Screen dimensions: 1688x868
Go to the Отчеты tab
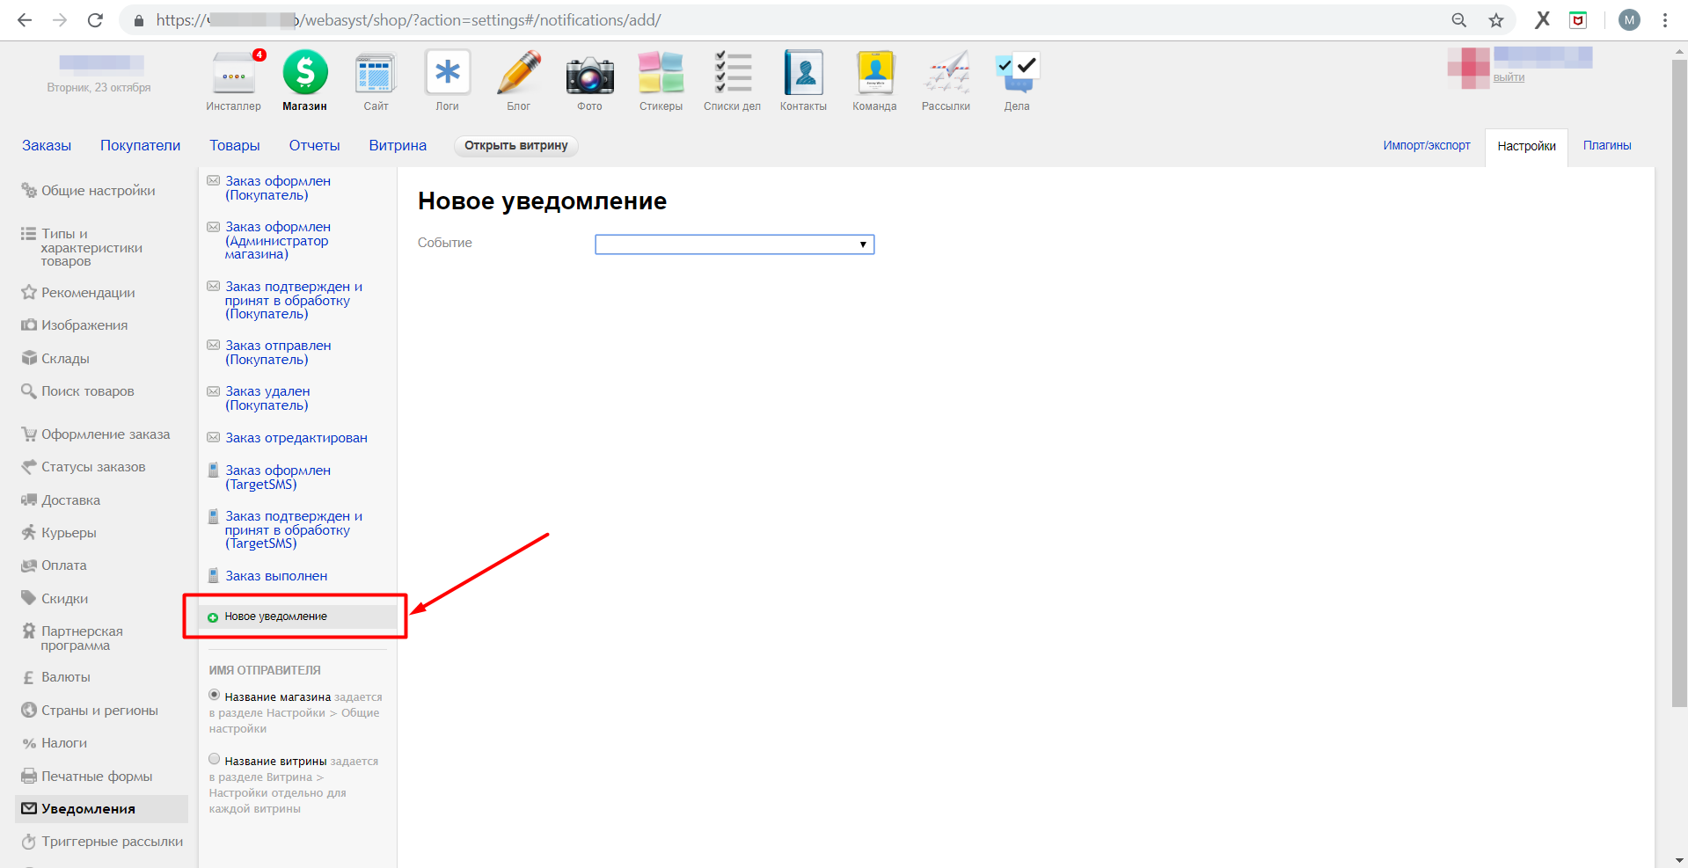pyautogui.click(x=314, y=145)
